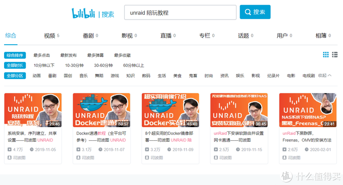Image resolution: width=343 pixels, height=185 pixels.
Task: Filter by 舞蹈 category
Action: (x=99, y=75)
